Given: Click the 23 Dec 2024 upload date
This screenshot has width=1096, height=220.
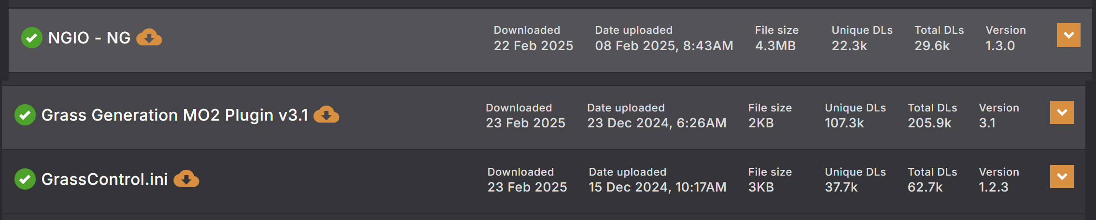Looking at the screenshot, I should point(657,123).
